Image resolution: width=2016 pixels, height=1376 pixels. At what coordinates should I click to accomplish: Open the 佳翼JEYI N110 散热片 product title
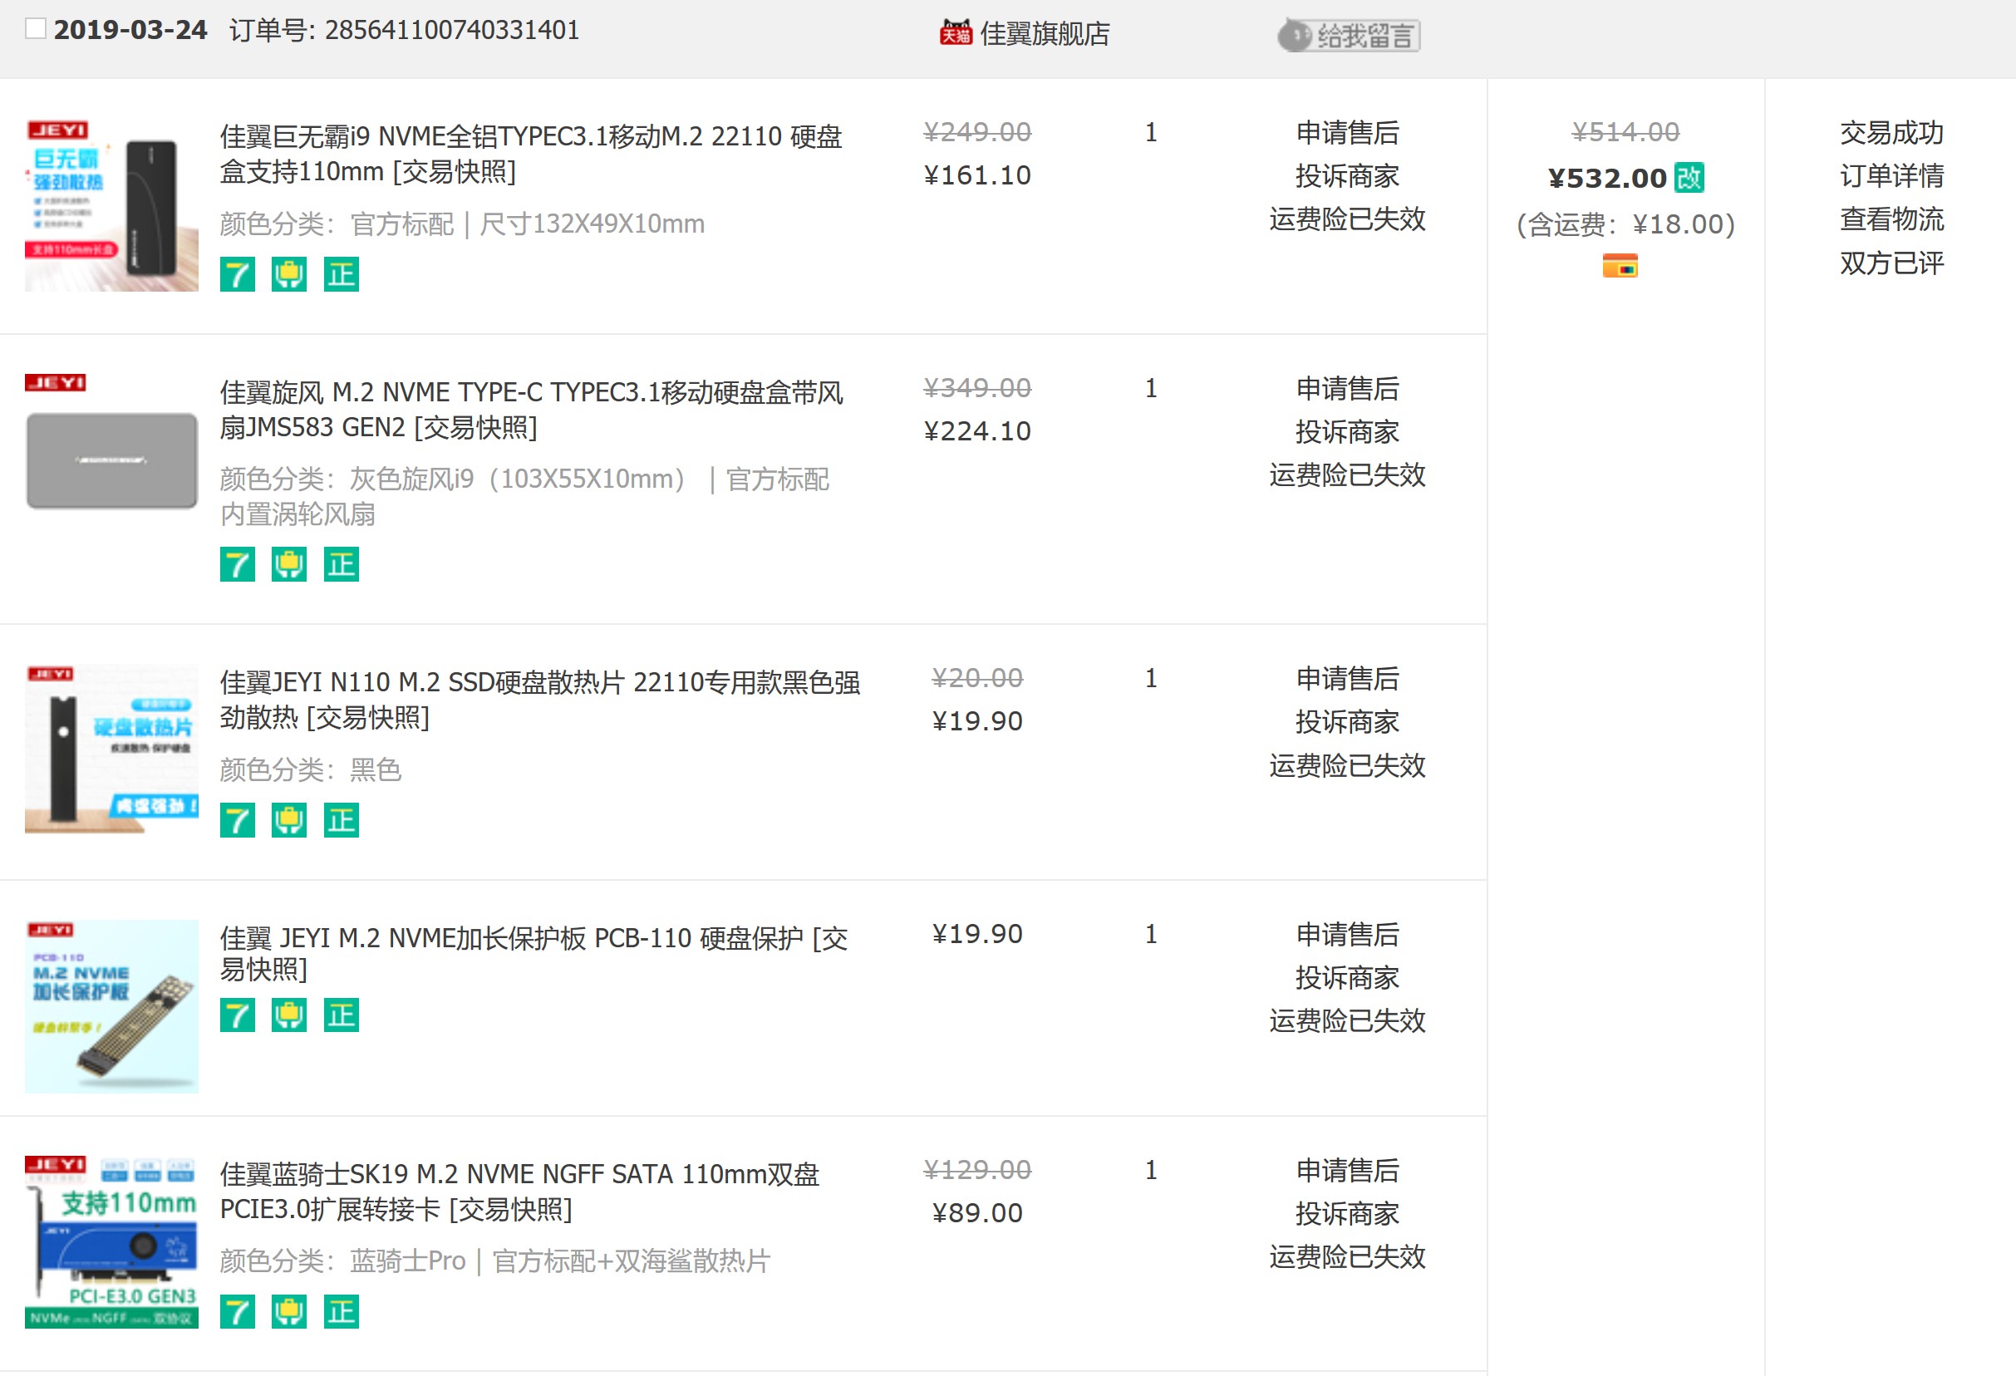[x=539, y=700]
